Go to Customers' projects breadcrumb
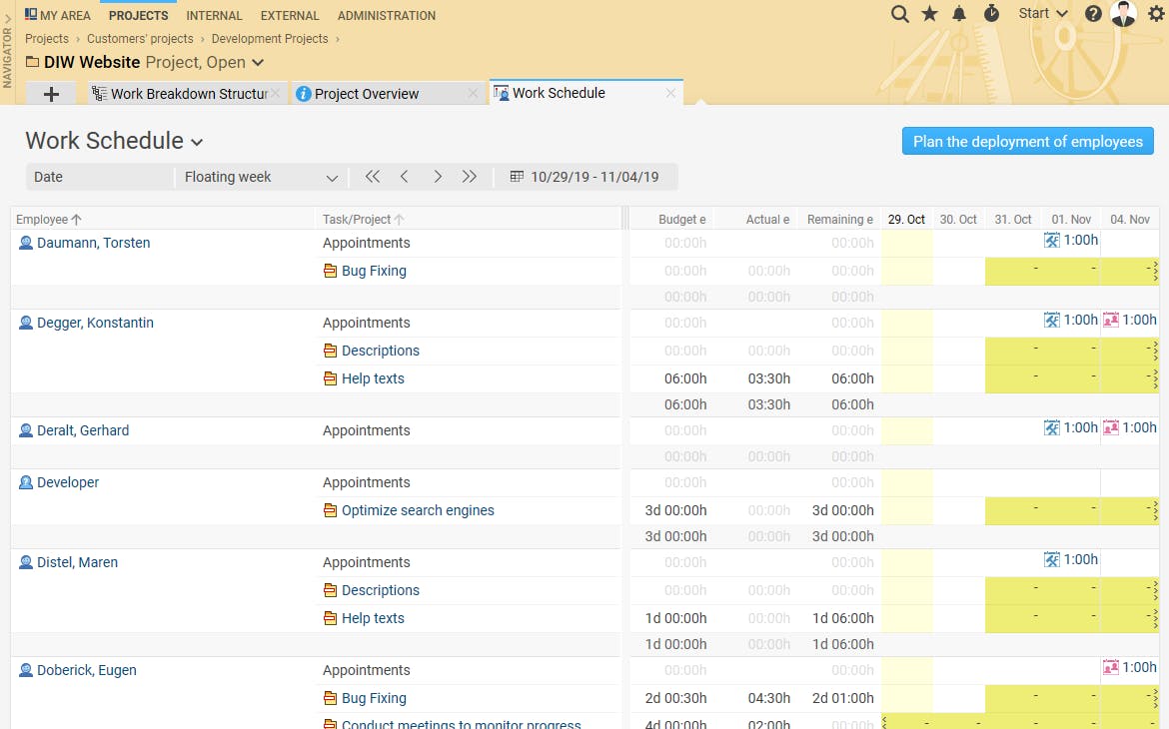 click(x=140, y=39)
